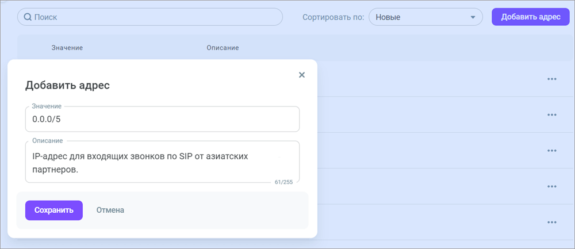Focus the Поиск search field
The width and height of the screenshot is (575, 249).
click(x=150, y=17)
